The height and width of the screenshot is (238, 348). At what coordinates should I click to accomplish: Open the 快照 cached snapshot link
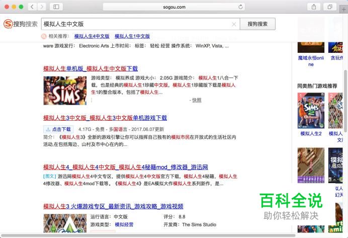pyautogui.click(x=197, y=100)
